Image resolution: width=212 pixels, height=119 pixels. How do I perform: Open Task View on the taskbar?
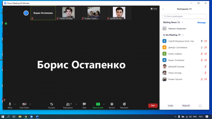tap(14, 117)
